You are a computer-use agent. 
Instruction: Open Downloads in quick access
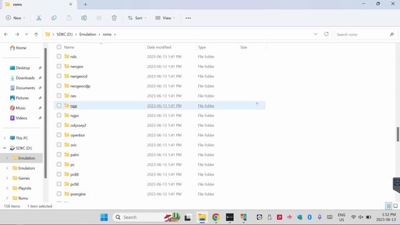[22, 77]
